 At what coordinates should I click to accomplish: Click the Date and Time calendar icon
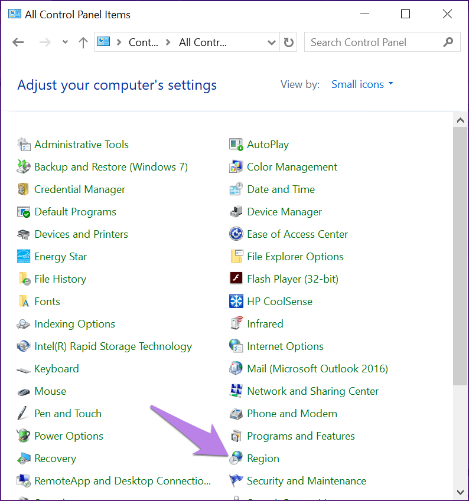click(x=236, y=189)
